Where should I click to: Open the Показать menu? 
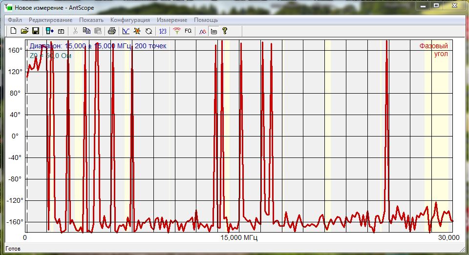coord(91,20)
